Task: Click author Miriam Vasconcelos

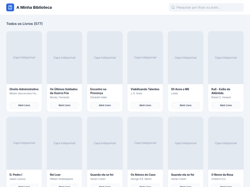Action: pos(24,93)
